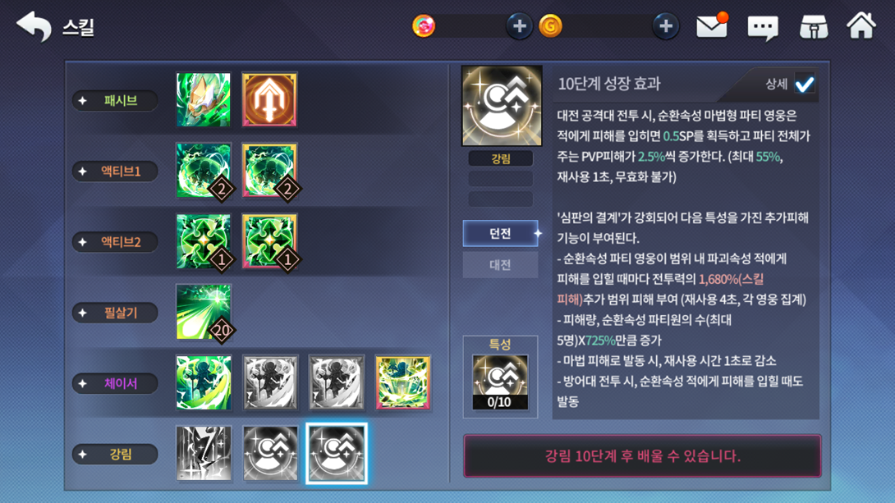
Task: Switch to the 대전 tab
Action: point(500,264)
